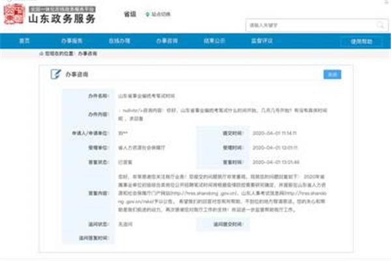The height and width of the screenshot is (261, 391).
Task: Click the 办件内容 question text
Action: point(222,114)
